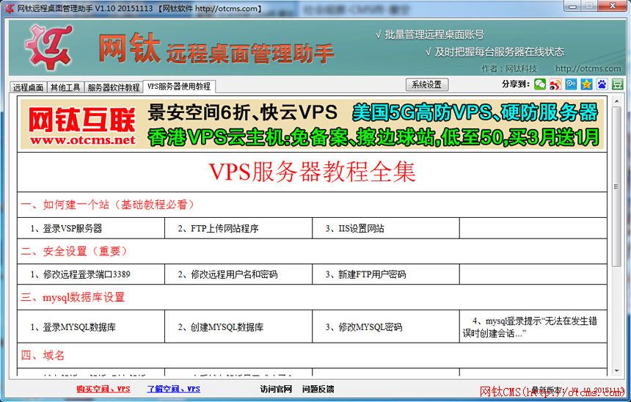The width and height of the screenshot is (631, 402).
Task: Open the 了解空间、VPS link
Action: pos(173,389)
